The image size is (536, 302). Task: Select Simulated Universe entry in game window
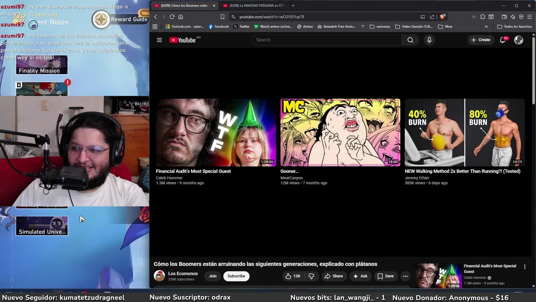pos(41,226)
